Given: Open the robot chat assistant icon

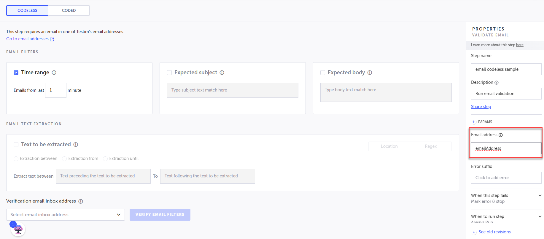Looking at the screenshot, I should (18, 230).
